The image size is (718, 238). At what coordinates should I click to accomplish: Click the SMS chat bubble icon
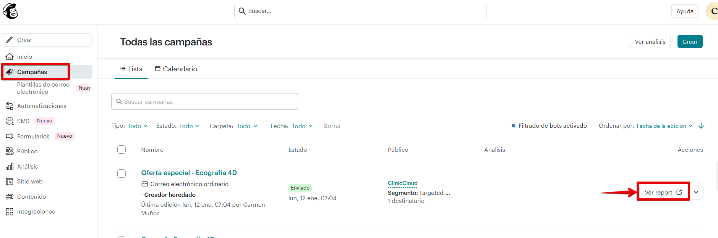coord(10,121)
